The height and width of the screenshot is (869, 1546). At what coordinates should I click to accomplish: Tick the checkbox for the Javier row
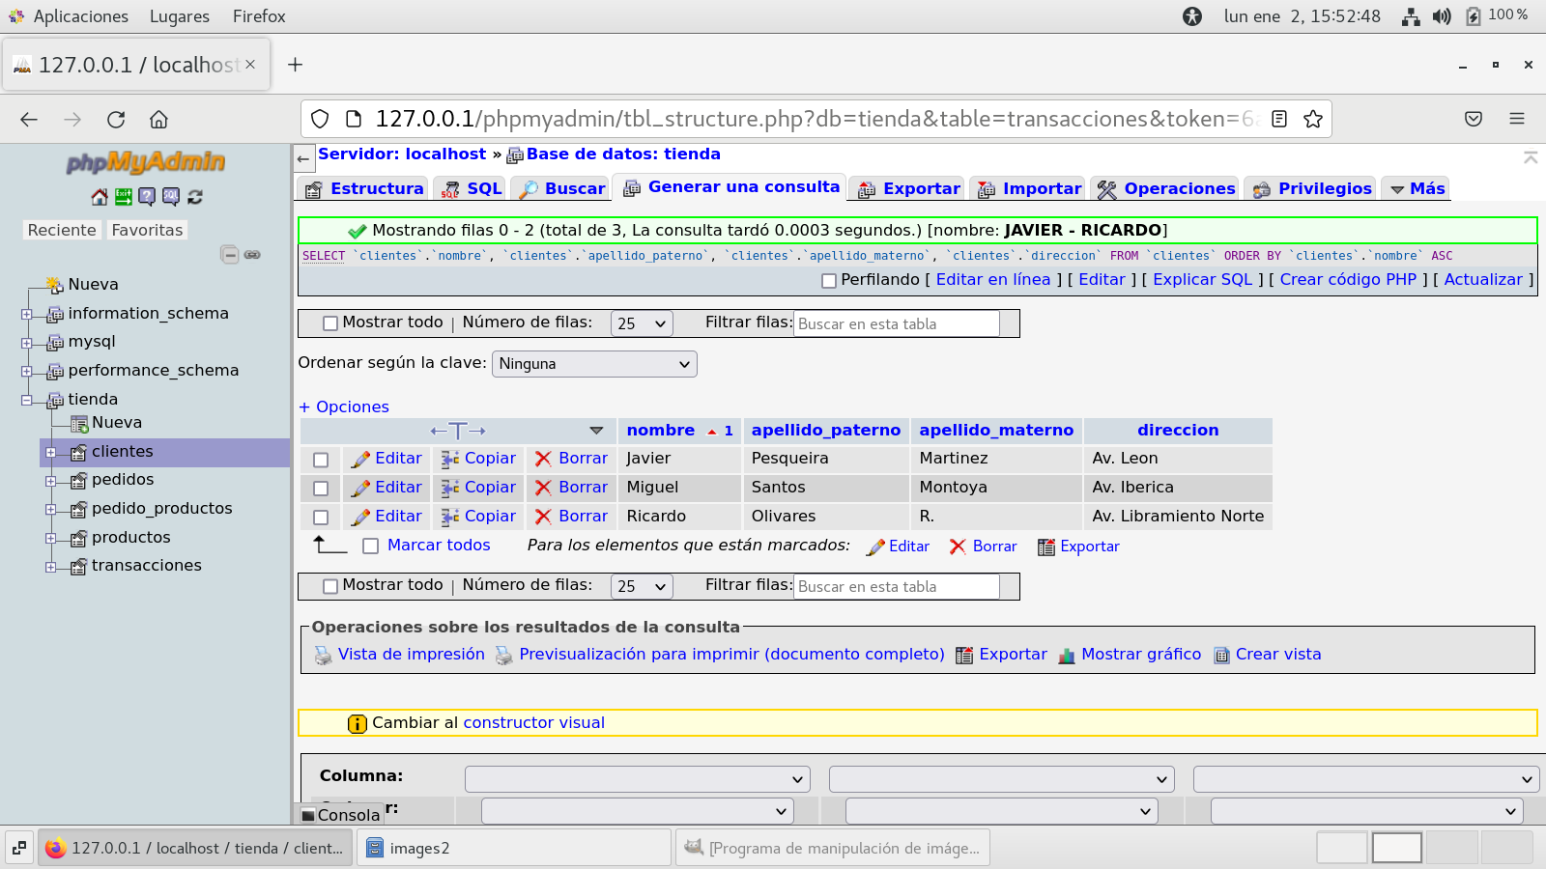321,460
